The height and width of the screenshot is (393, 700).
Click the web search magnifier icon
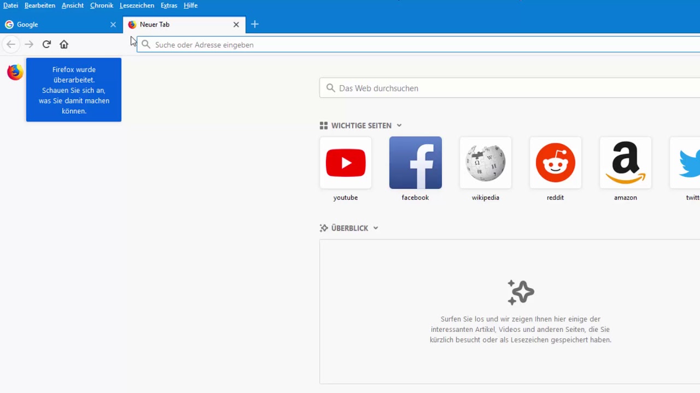coord(330,88)
